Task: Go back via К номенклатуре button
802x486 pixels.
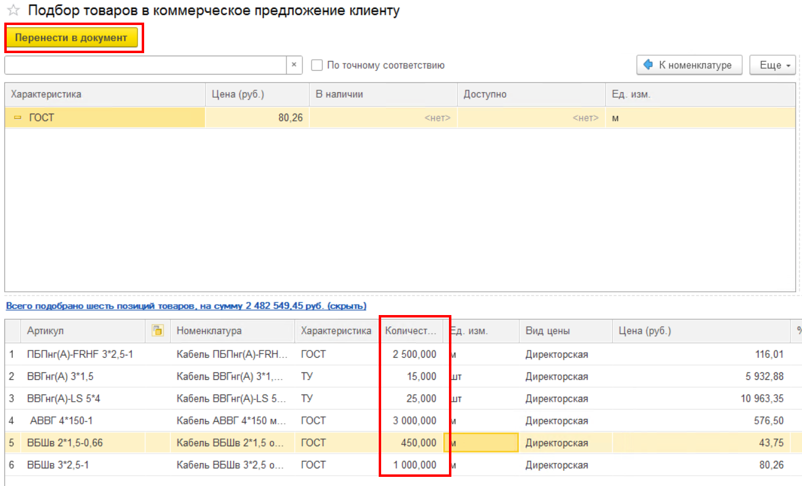Action: pyautogui.click(x=689, y=65)
